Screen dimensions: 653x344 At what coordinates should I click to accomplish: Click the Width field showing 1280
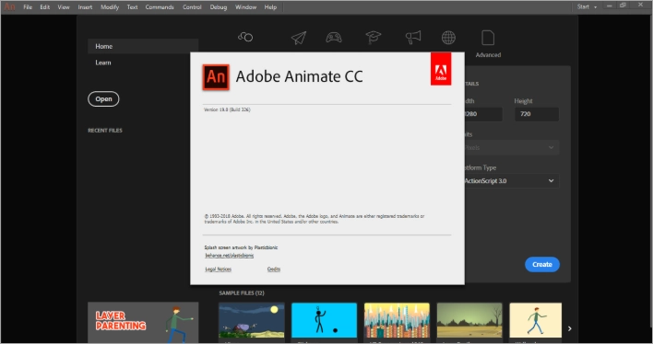point(483,114)
